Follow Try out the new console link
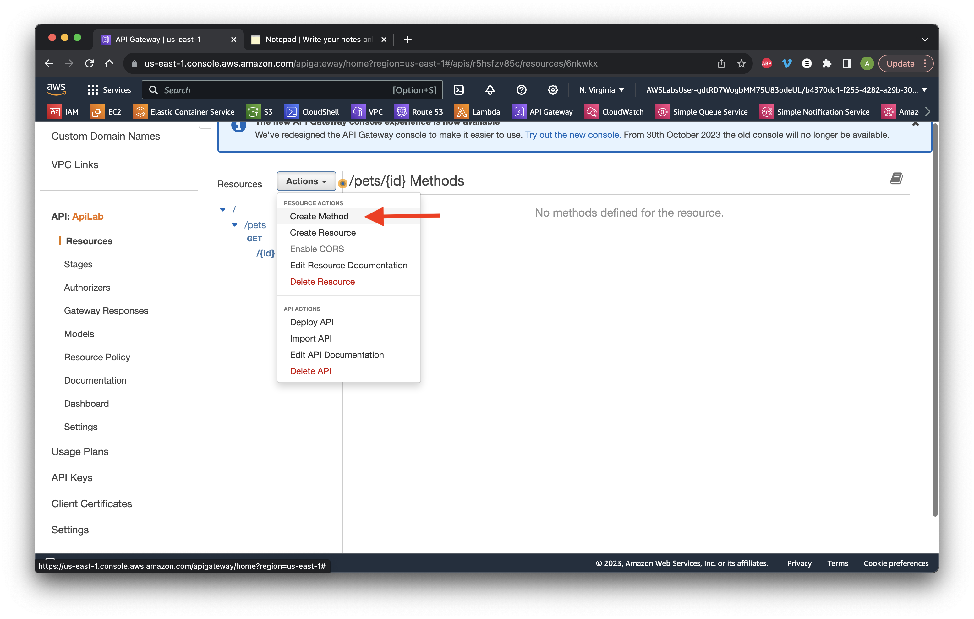This screenshot has height=619, width=974. 572,135
